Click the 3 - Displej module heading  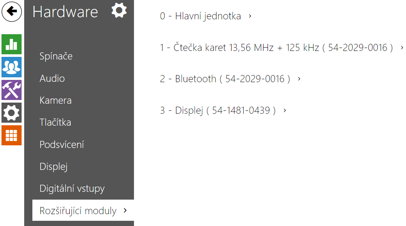click(x=218, y=110)
